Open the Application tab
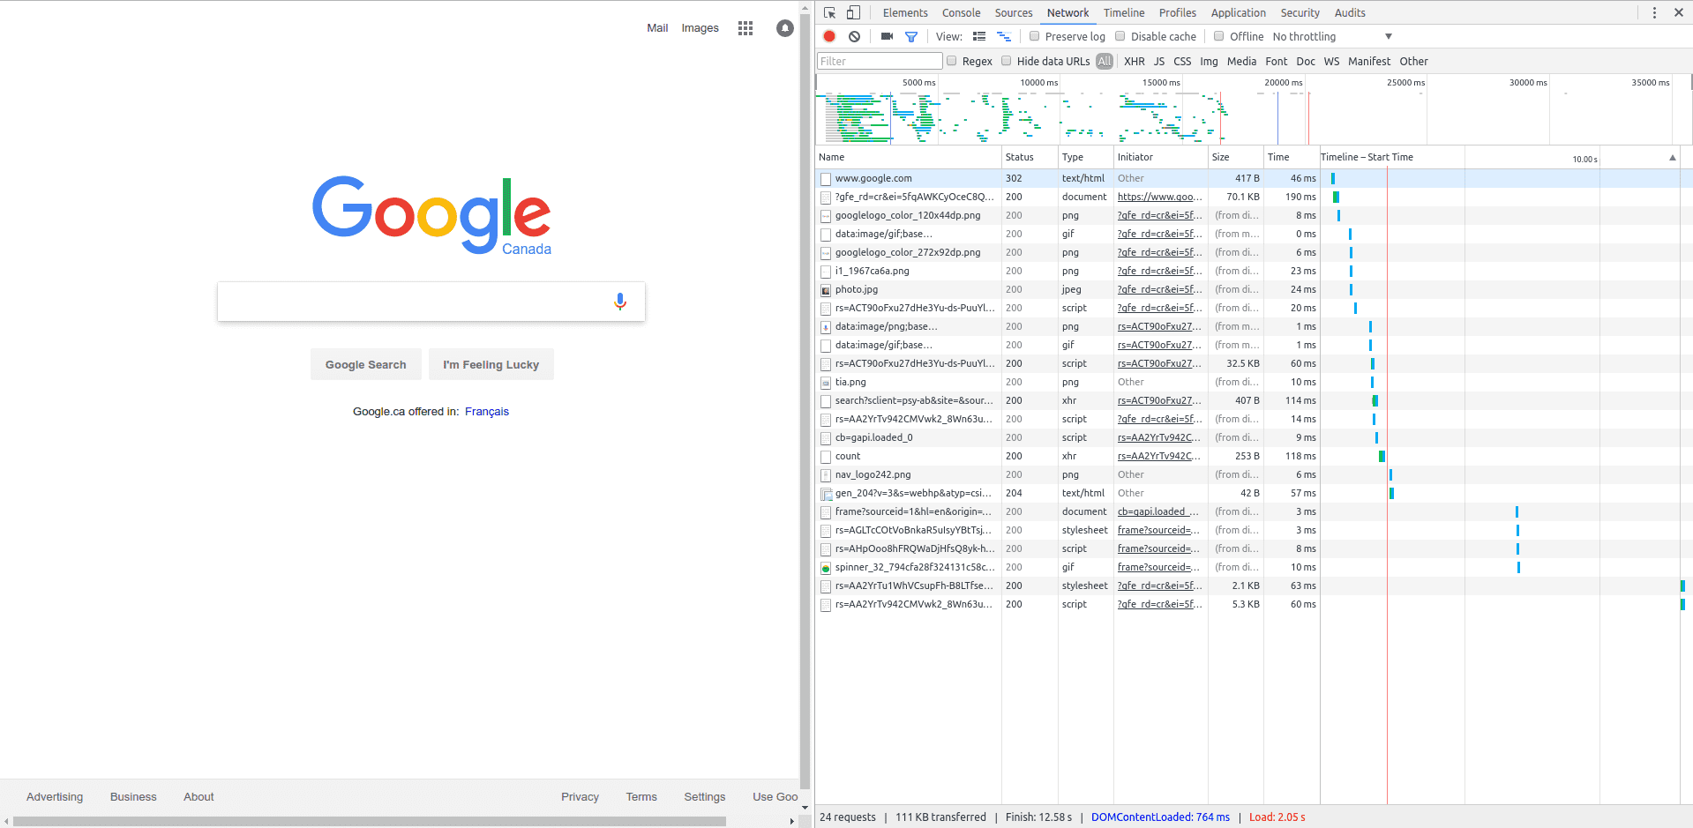This screenshot has height=828, width=1693. [1238, 12]
